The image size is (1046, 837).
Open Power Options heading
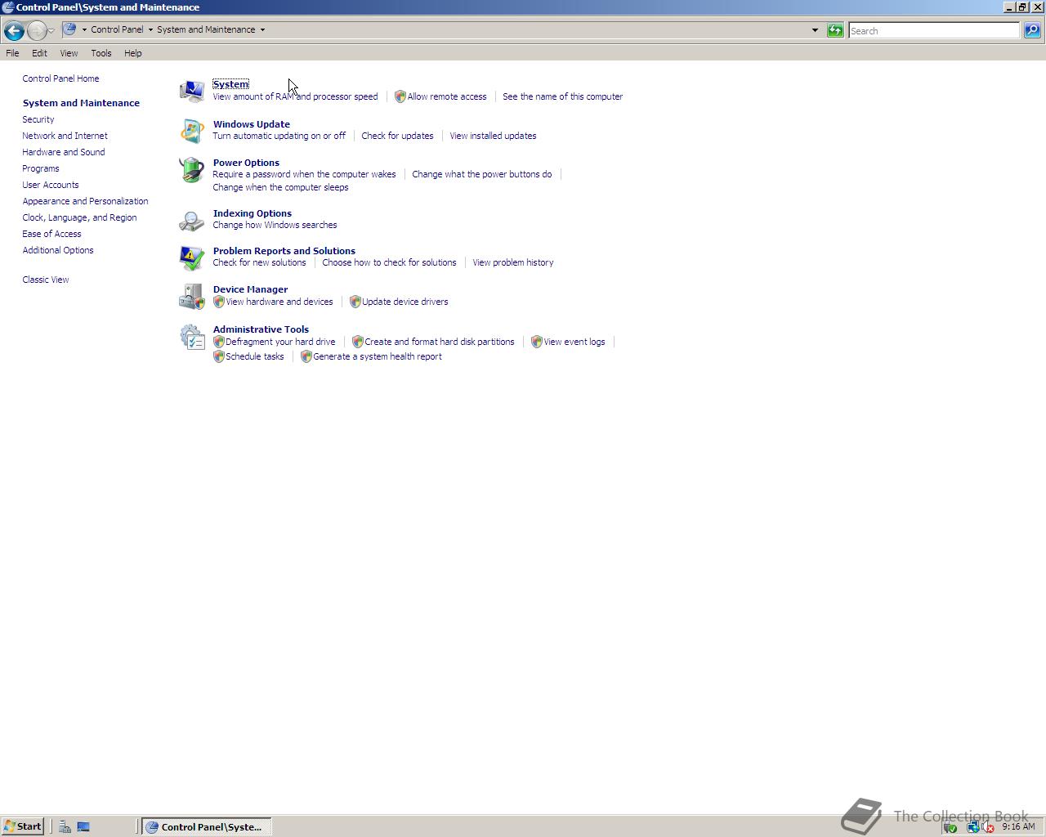[x=246, y=163]
